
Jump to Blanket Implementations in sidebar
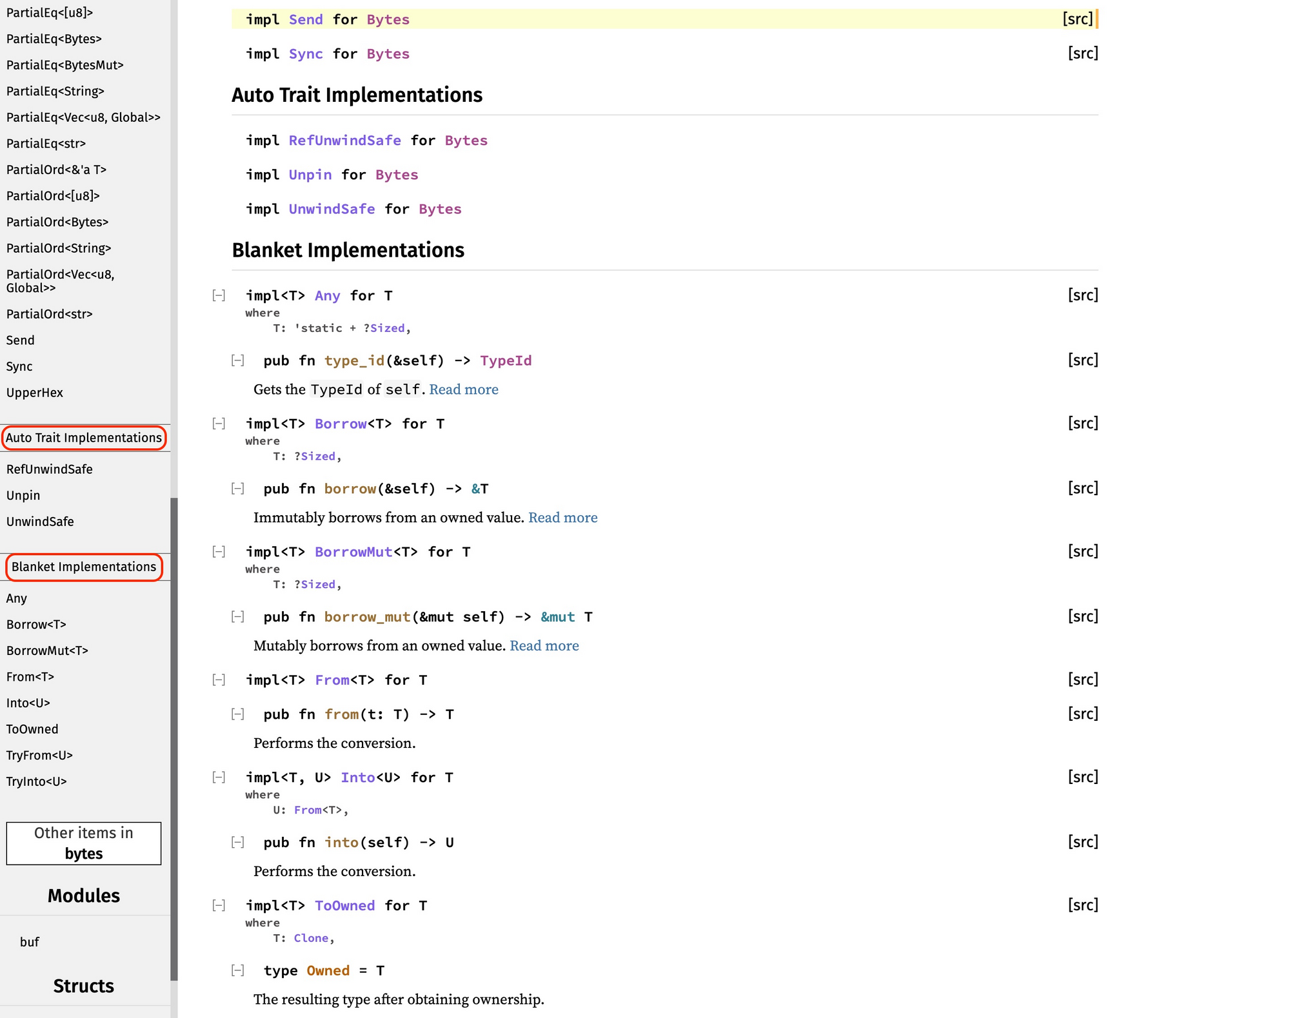84,567
